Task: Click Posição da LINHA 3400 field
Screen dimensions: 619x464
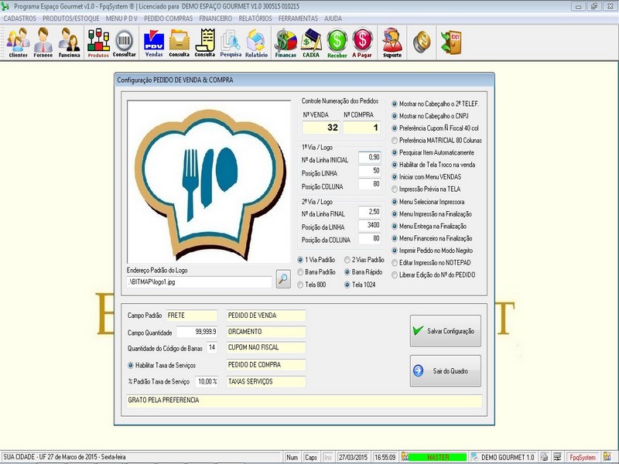Action: tap(370, 225)
